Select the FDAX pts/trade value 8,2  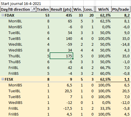coord(127,15)
